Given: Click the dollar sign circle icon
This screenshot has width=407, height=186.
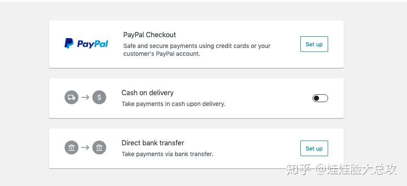Looking at the screenshot, I should (x=99, y=97).
